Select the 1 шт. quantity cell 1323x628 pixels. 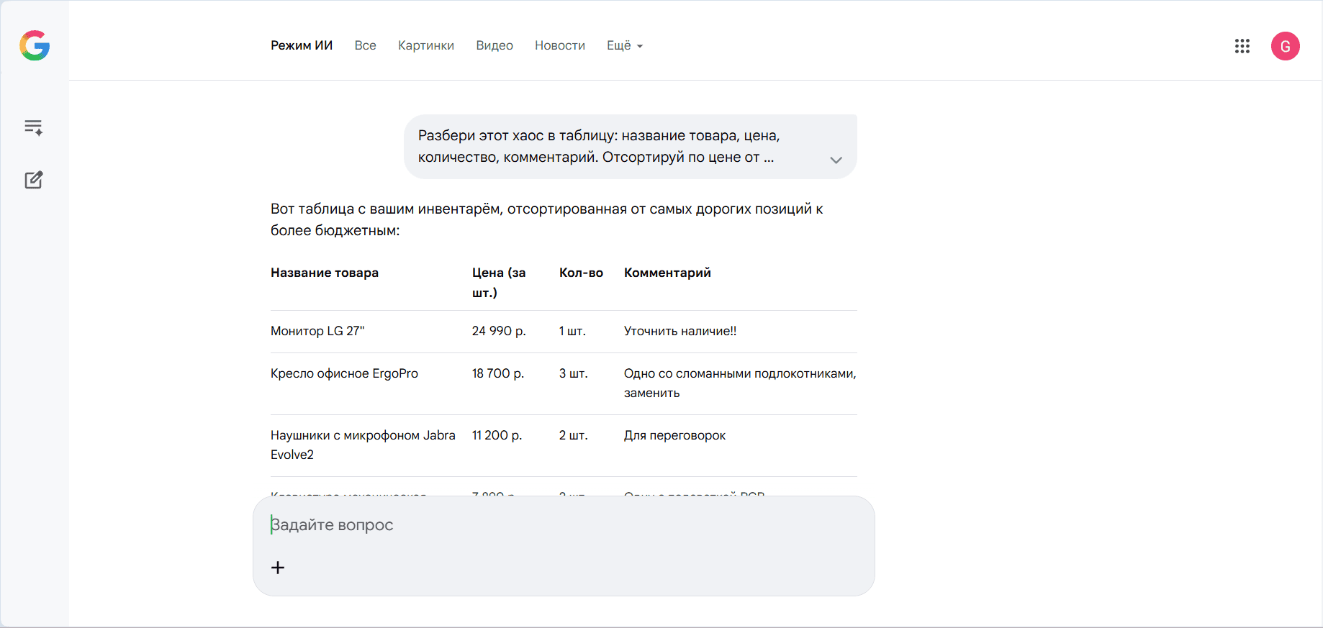572,331
